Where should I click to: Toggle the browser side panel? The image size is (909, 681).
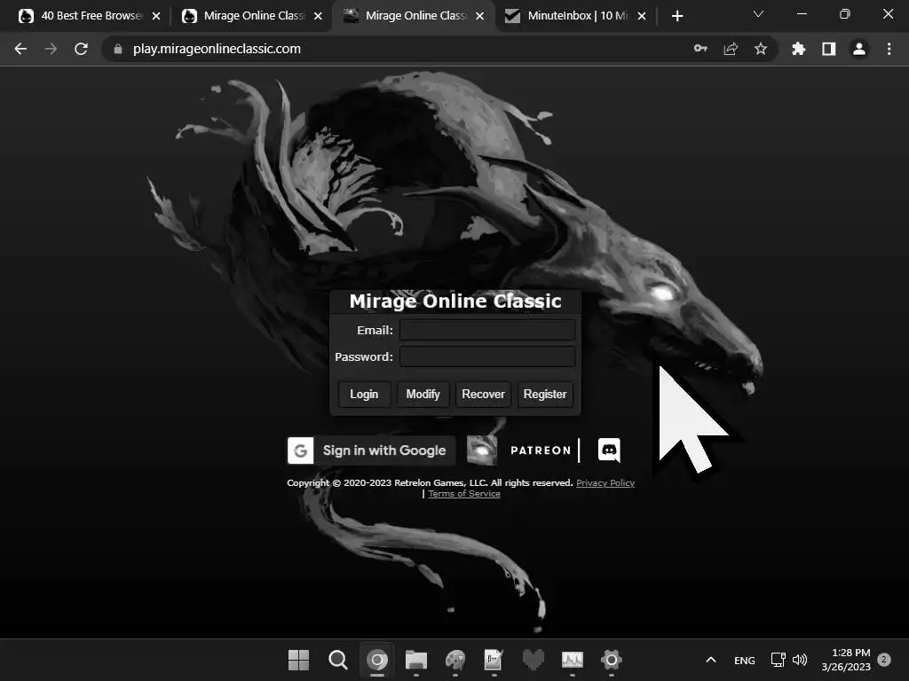[829, 50]
